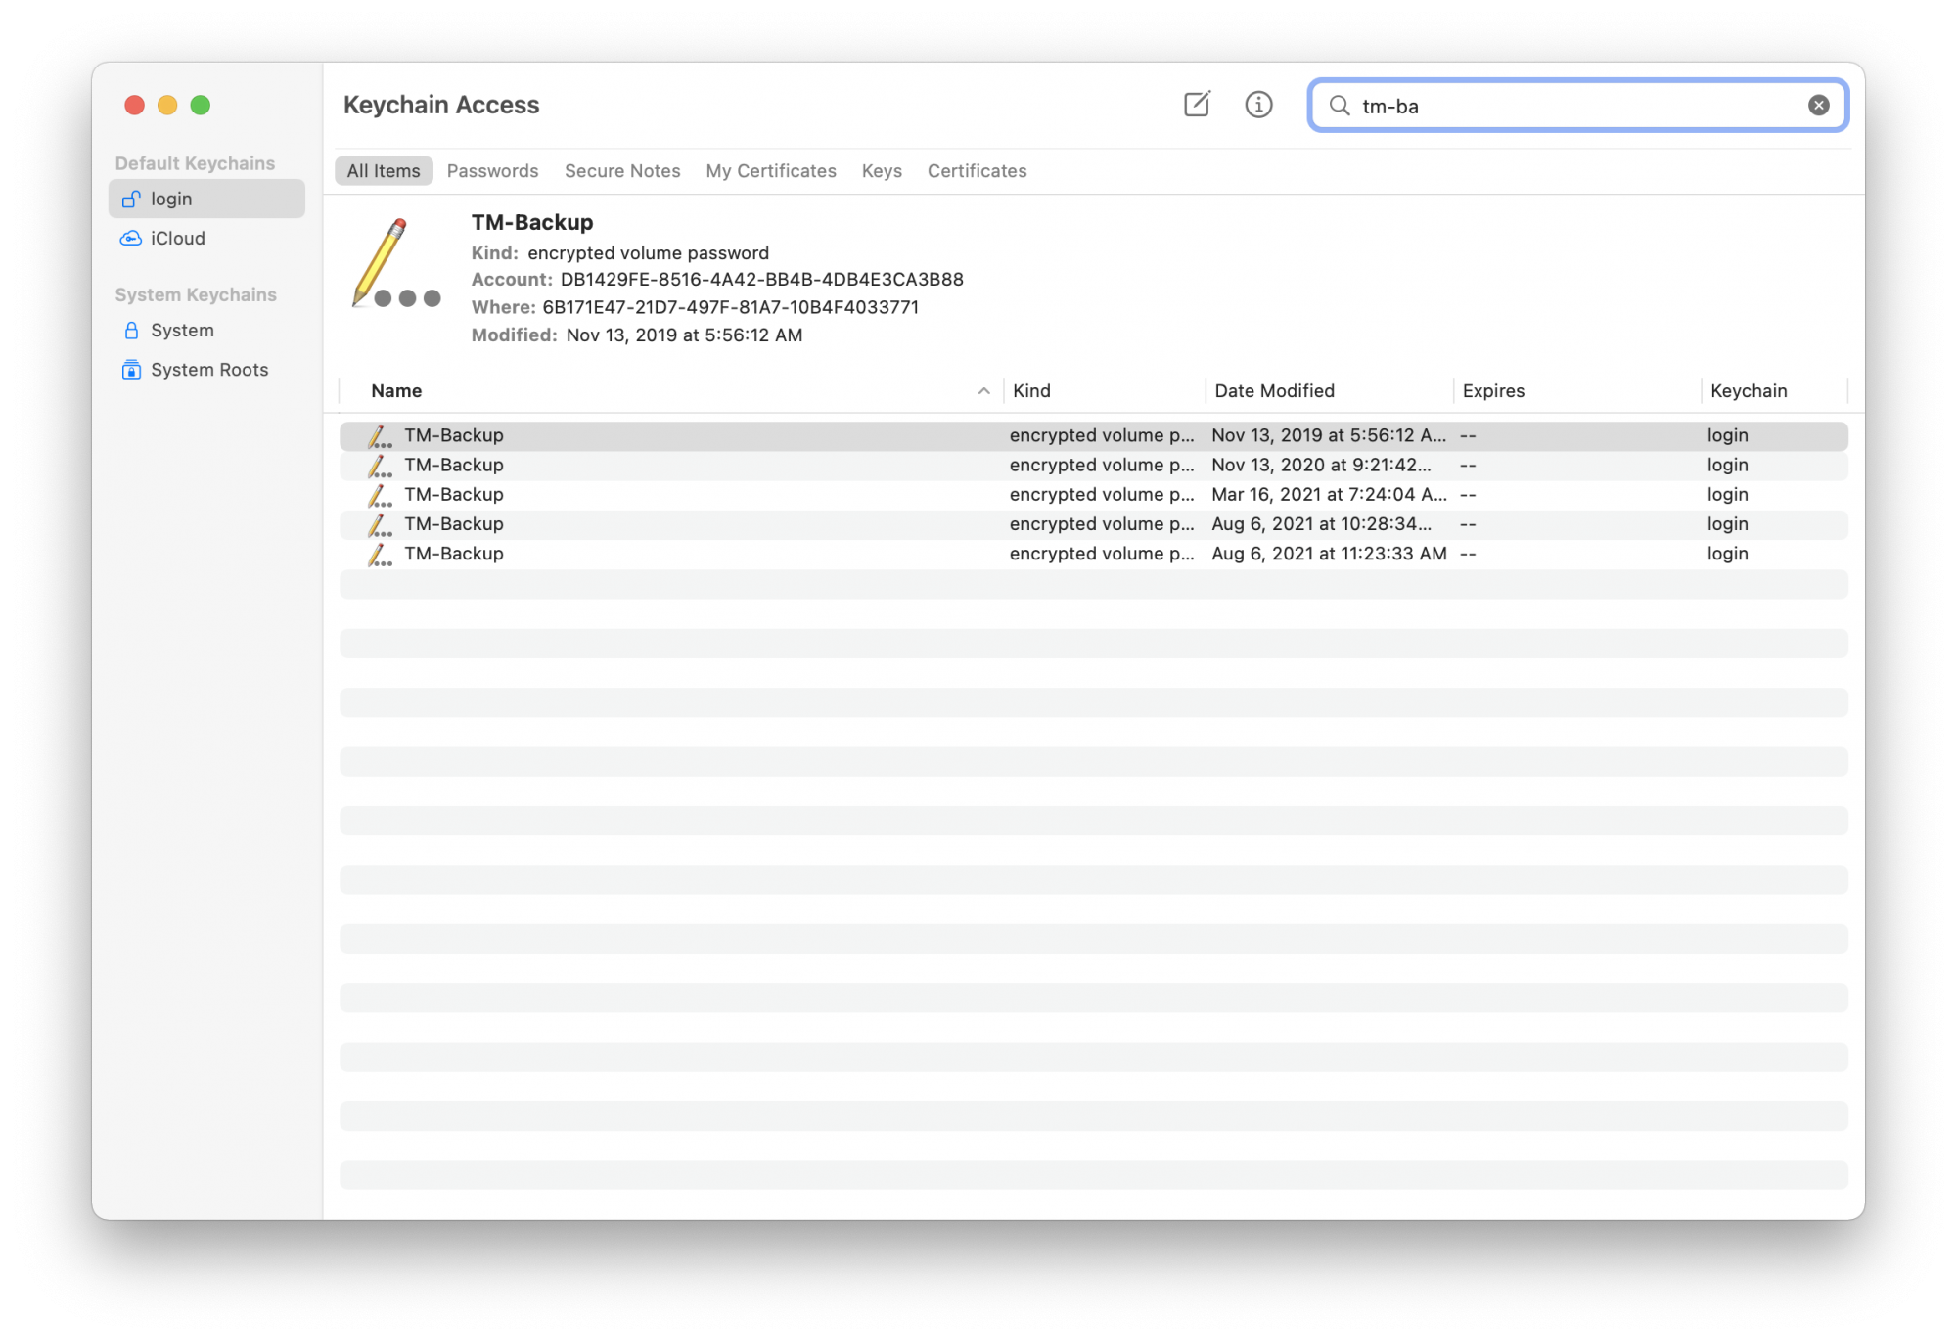Click the info (i) toolbar icon
The image size is (1957, 1341).
[1258, 105]
